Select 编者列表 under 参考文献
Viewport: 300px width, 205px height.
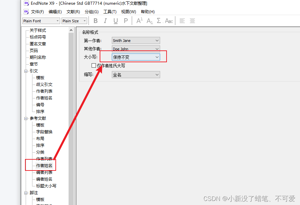click(44, 173)
